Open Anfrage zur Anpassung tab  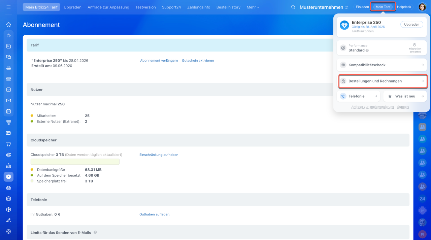click(x=108, y=7)
